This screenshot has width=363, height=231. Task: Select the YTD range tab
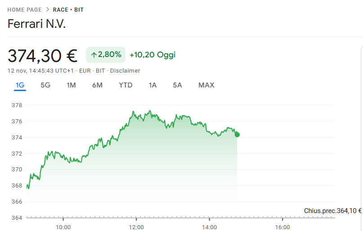[125, 85]
